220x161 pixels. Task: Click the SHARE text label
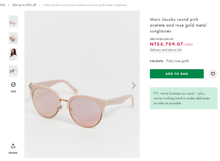13,153
